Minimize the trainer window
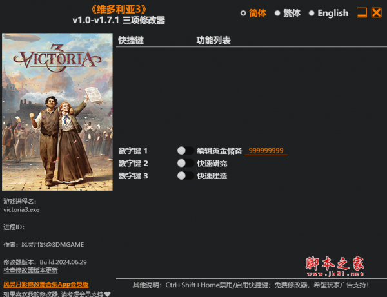The image size is (387, 297). (362, 13)
